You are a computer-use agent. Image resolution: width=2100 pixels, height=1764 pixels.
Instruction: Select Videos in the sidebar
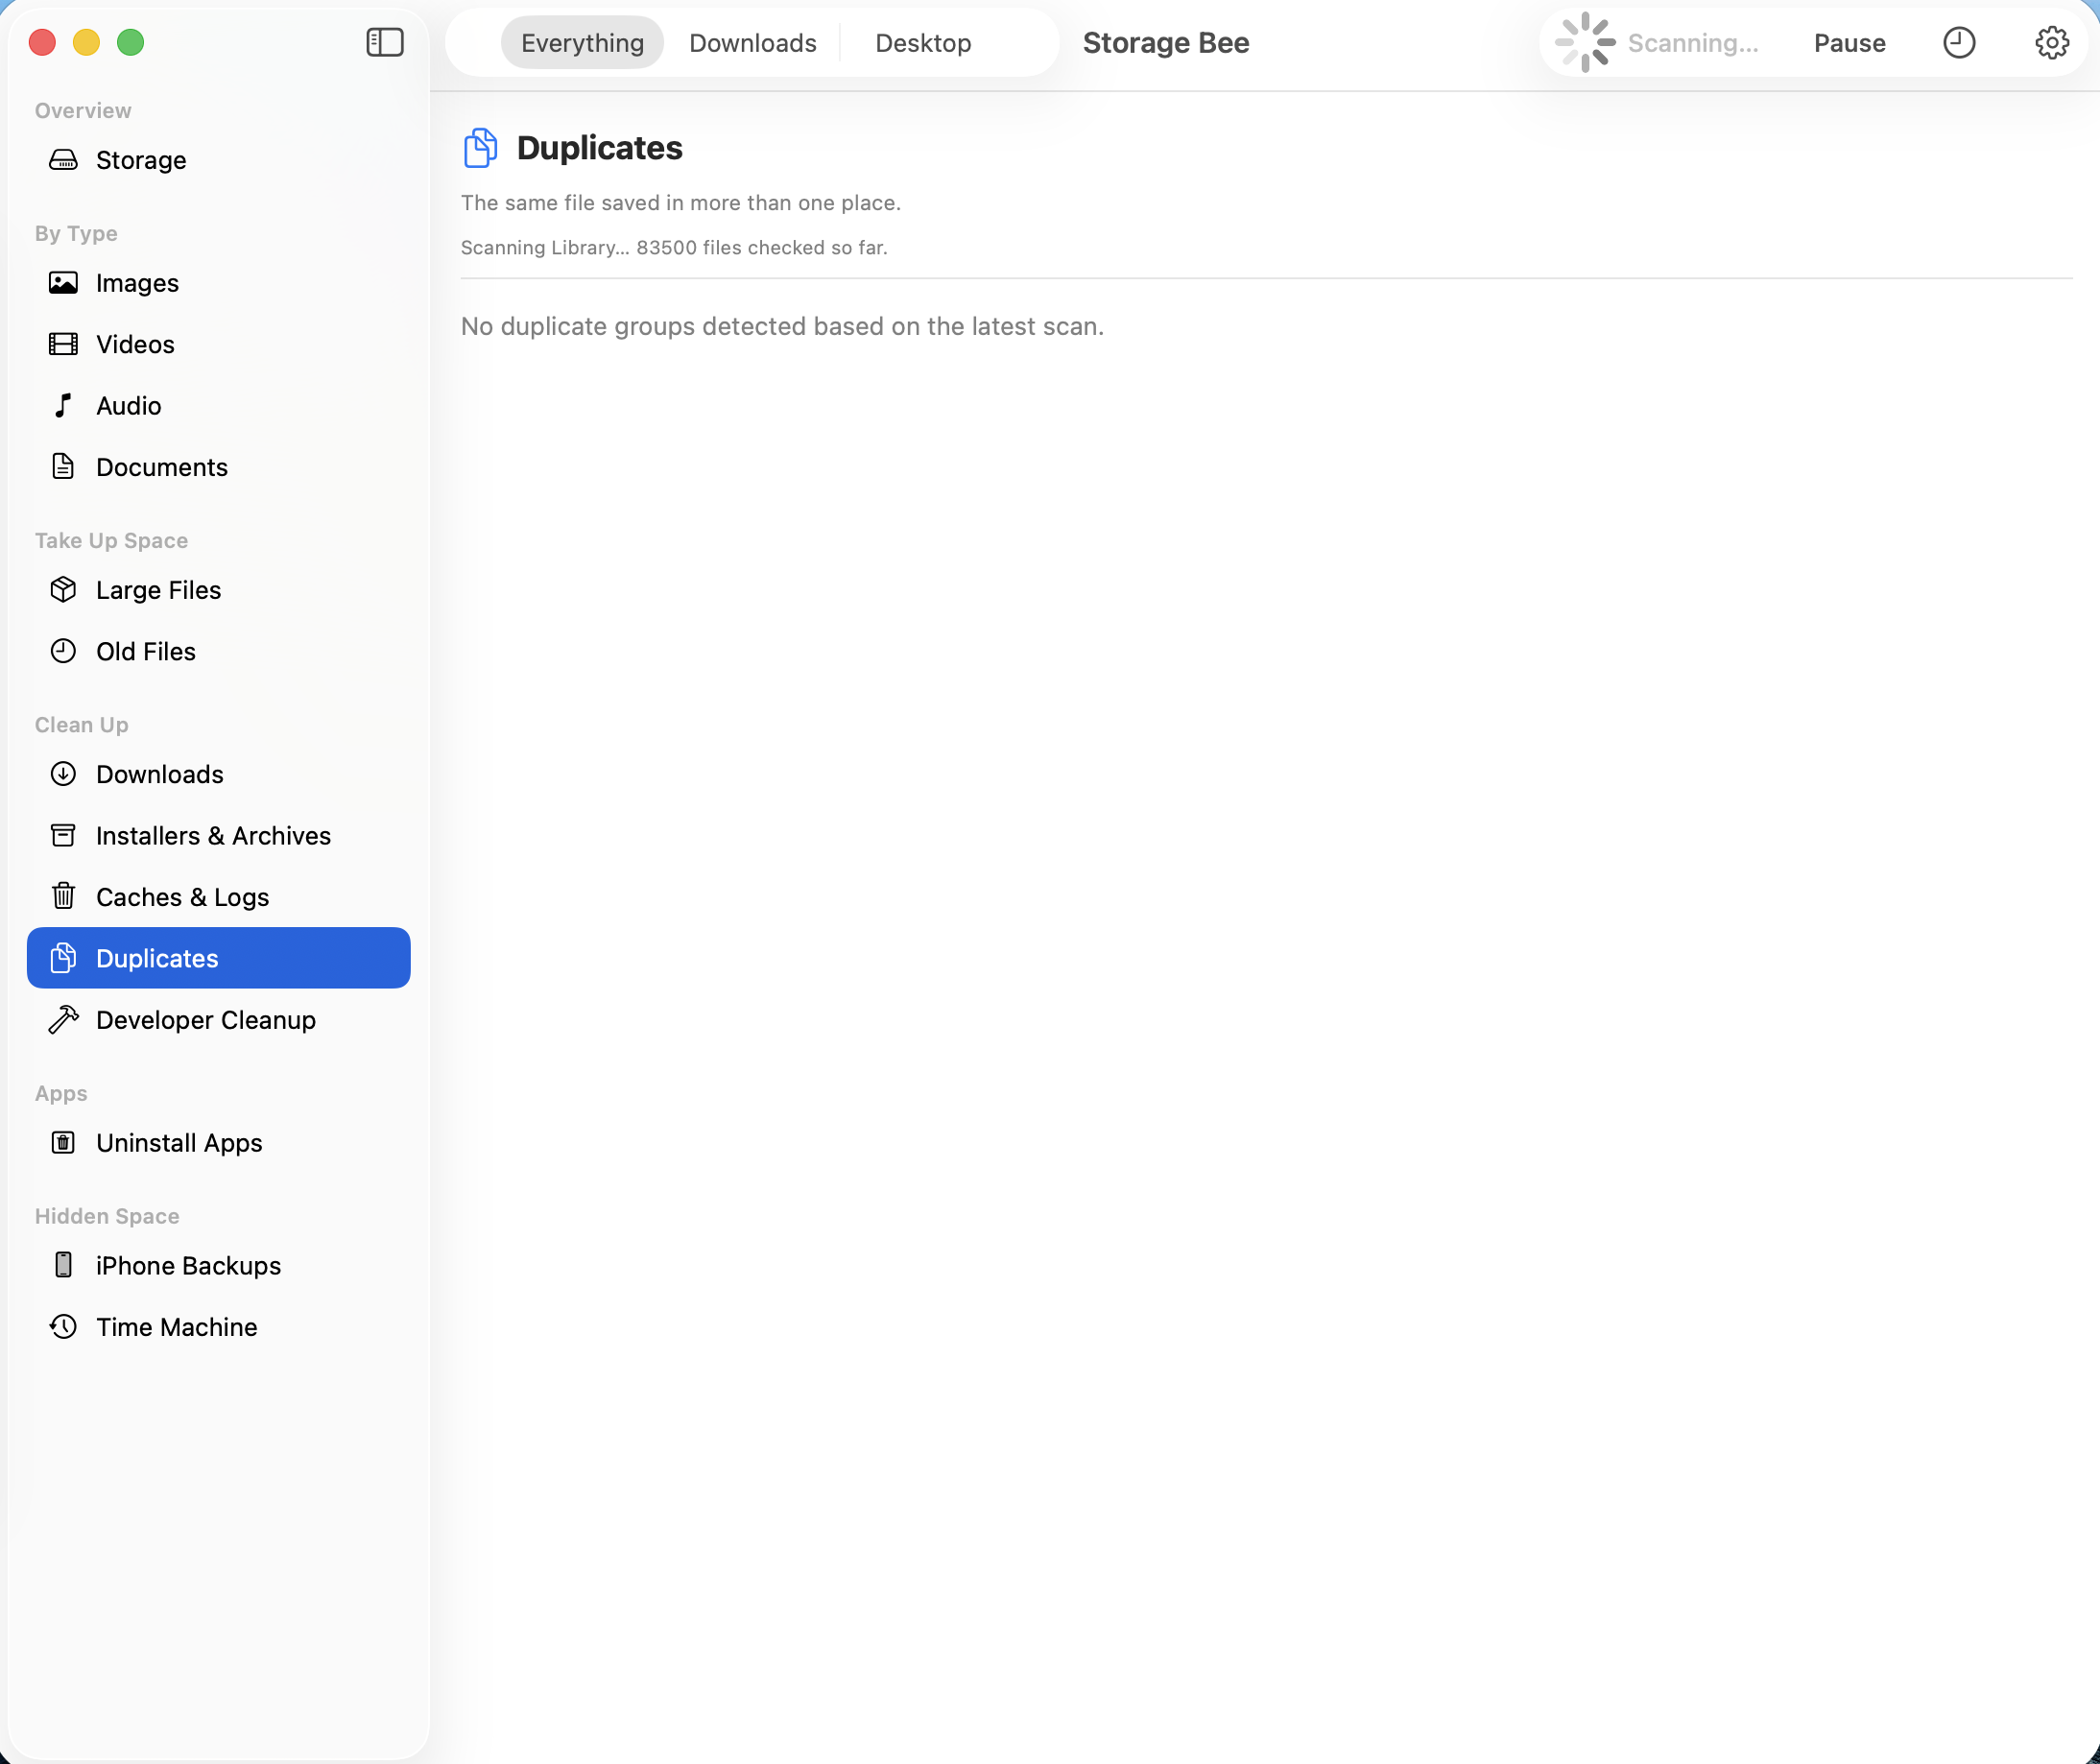click(219, 344)
